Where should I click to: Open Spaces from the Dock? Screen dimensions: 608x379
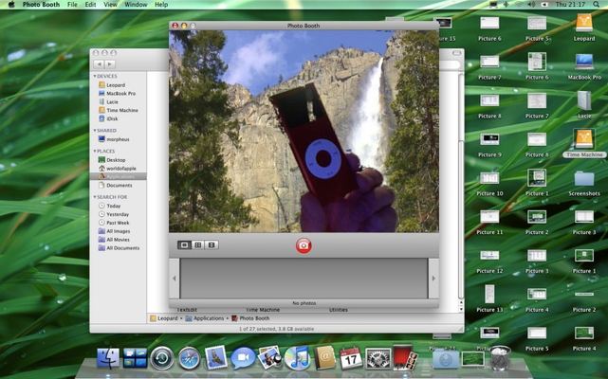(135, 358)
